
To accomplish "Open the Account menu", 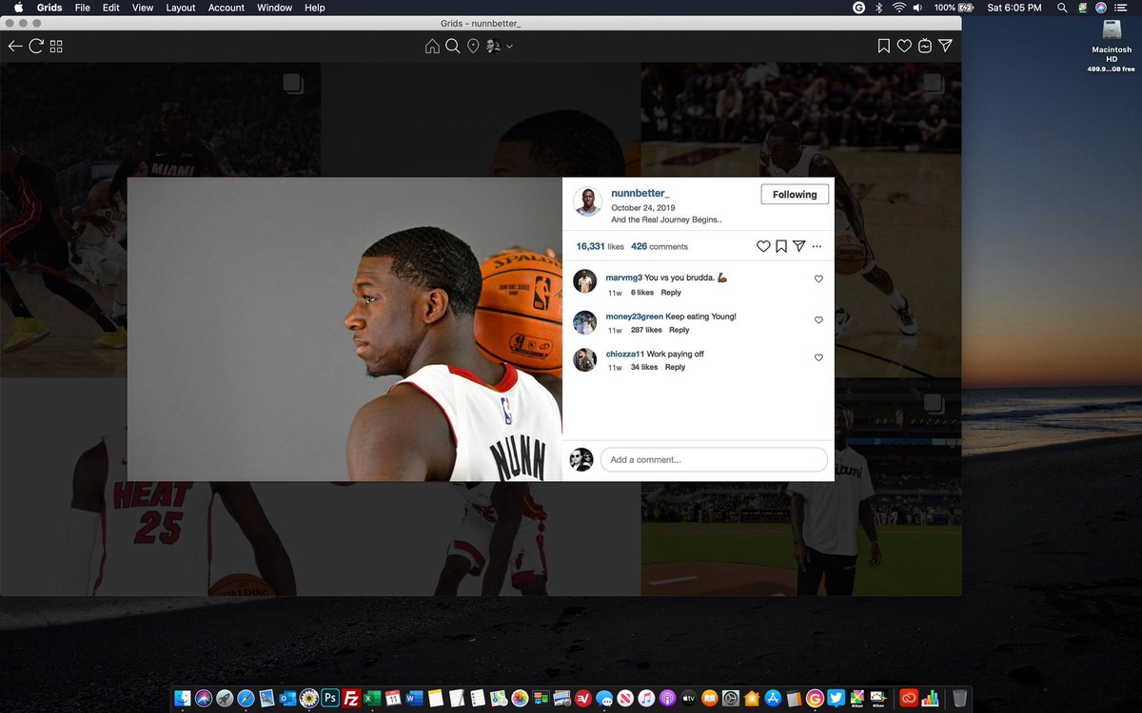I will [x=226, y=8].
